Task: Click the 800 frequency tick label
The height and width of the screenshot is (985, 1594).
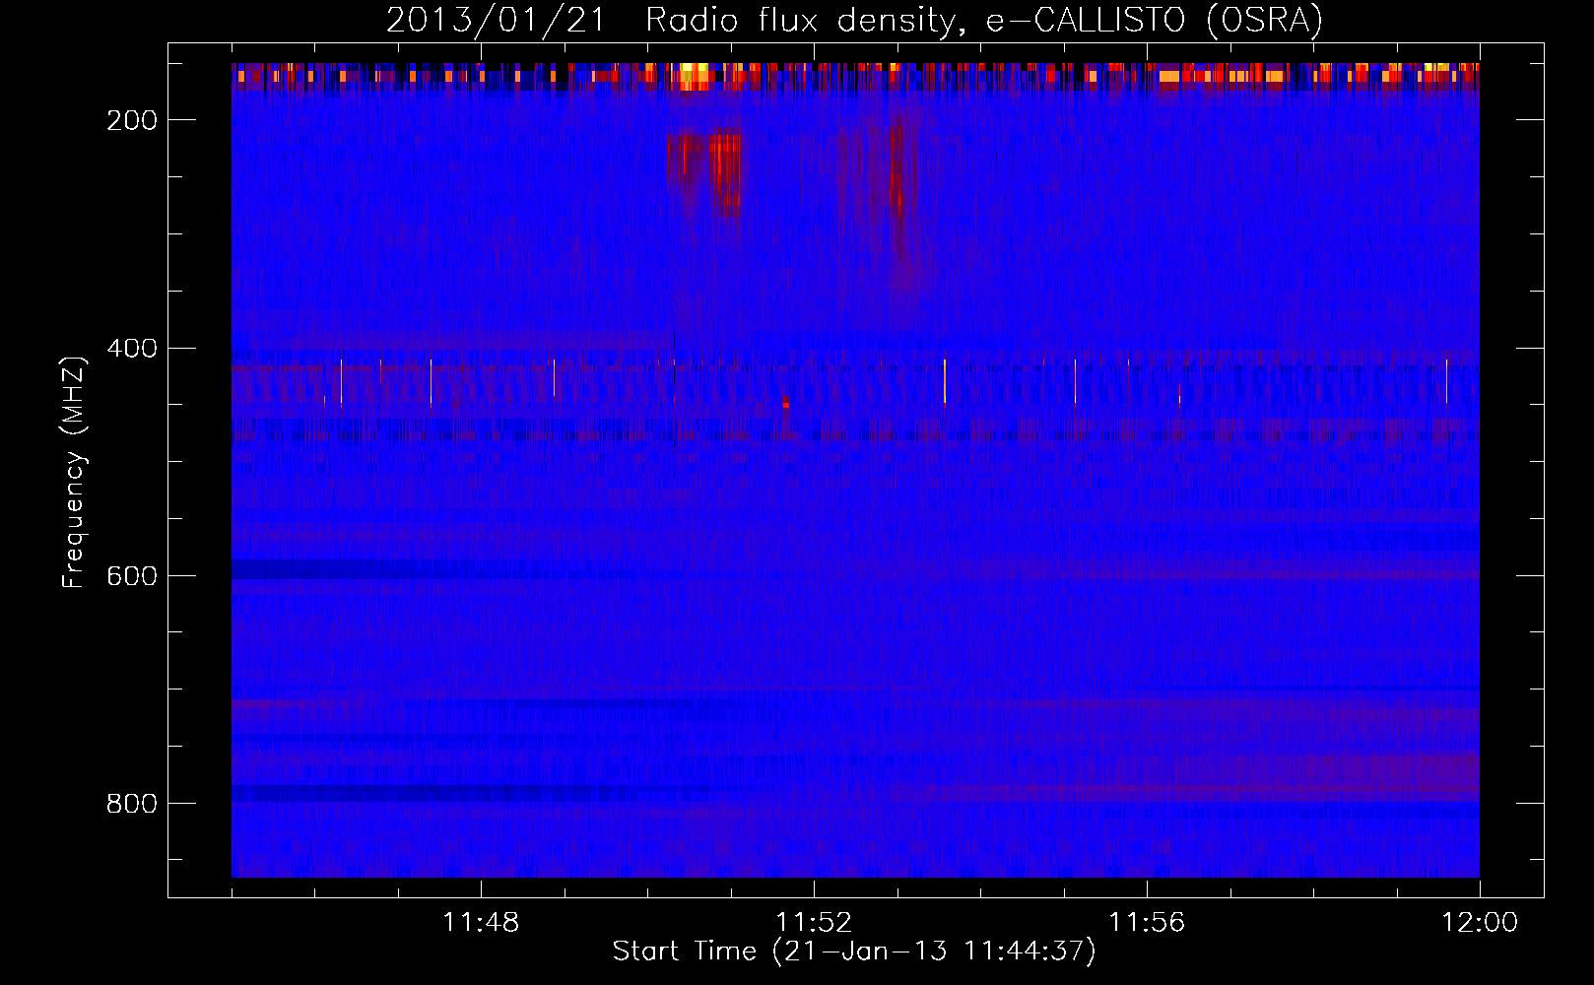Action: point(132,804)
